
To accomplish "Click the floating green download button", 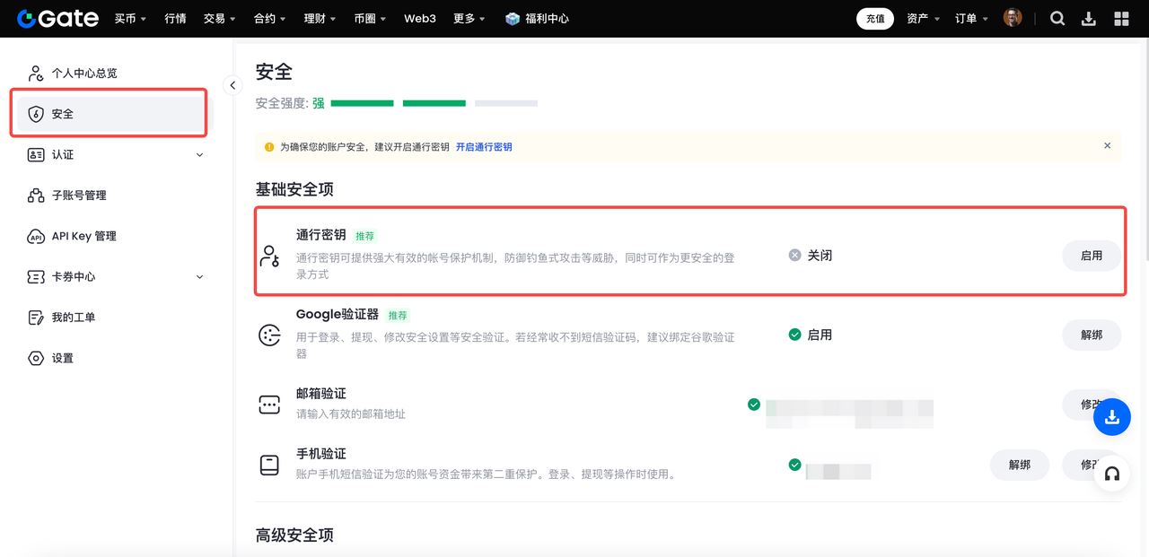I will pos(1112,416).
